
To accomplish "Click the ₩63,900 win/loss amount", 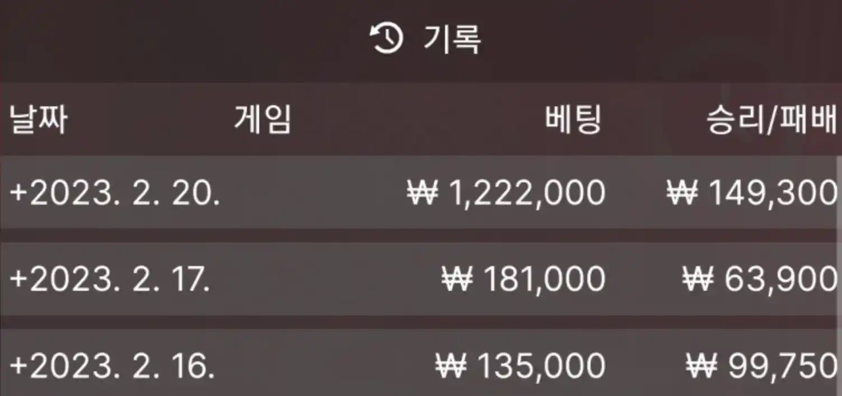I will click(x=760, y=279).
